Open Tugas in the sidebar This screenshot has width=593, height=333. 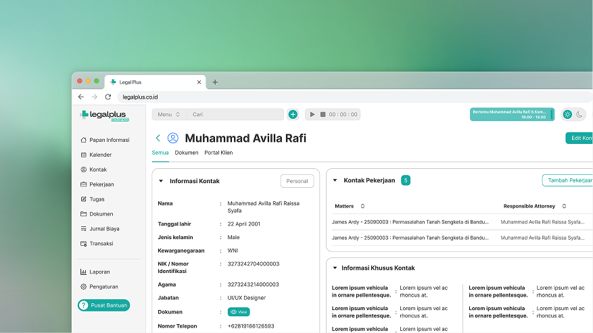tap(97, 199)
